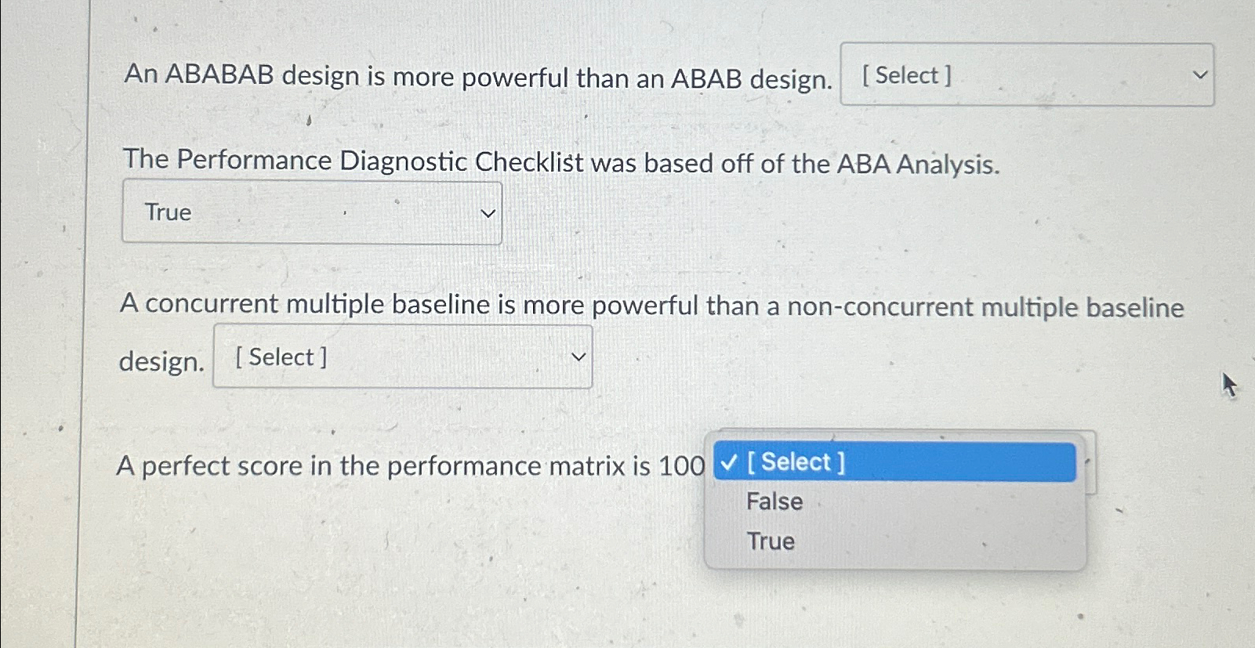Choose True in the open dropdown menu
Viewport: 1255px width, 648px height.
[770, 541]
